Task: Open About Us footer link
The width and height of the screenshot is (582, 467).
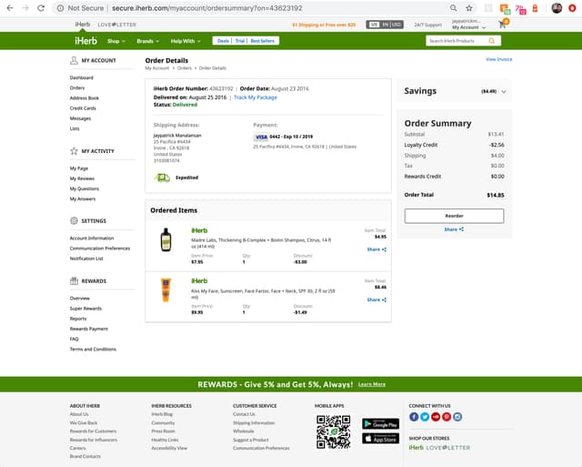Action: 79,414
